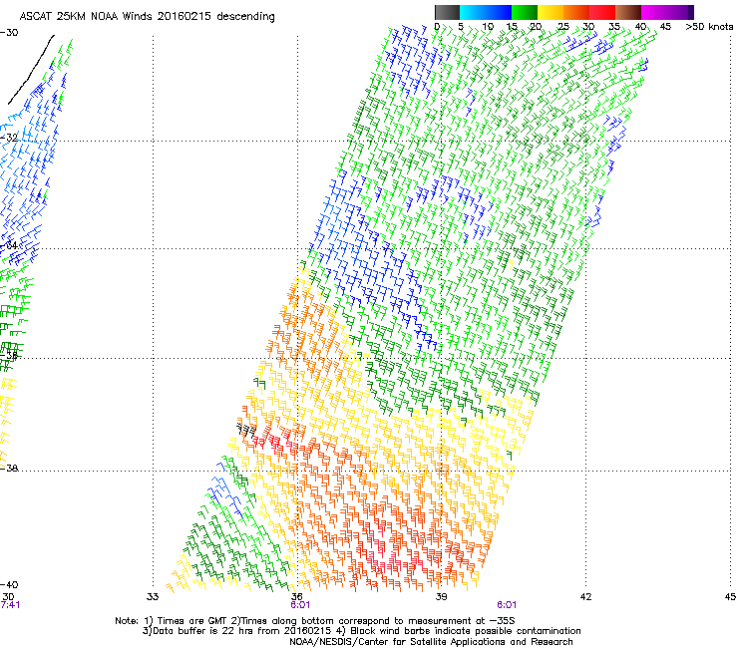Click the legend's '15' knots label
The image size is (738, 648).
coord(512,27)
